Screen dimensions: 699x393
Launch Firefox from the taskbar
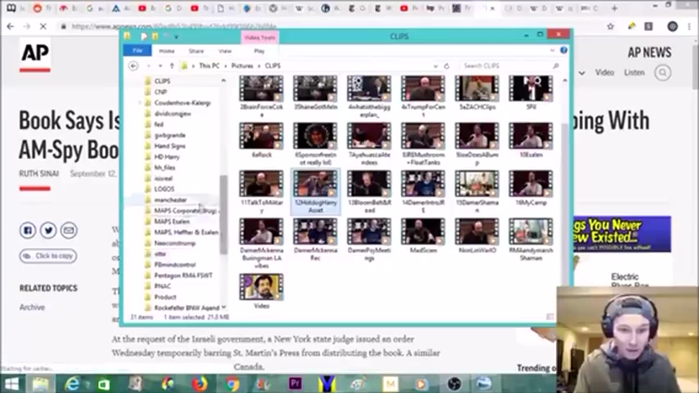200,384
